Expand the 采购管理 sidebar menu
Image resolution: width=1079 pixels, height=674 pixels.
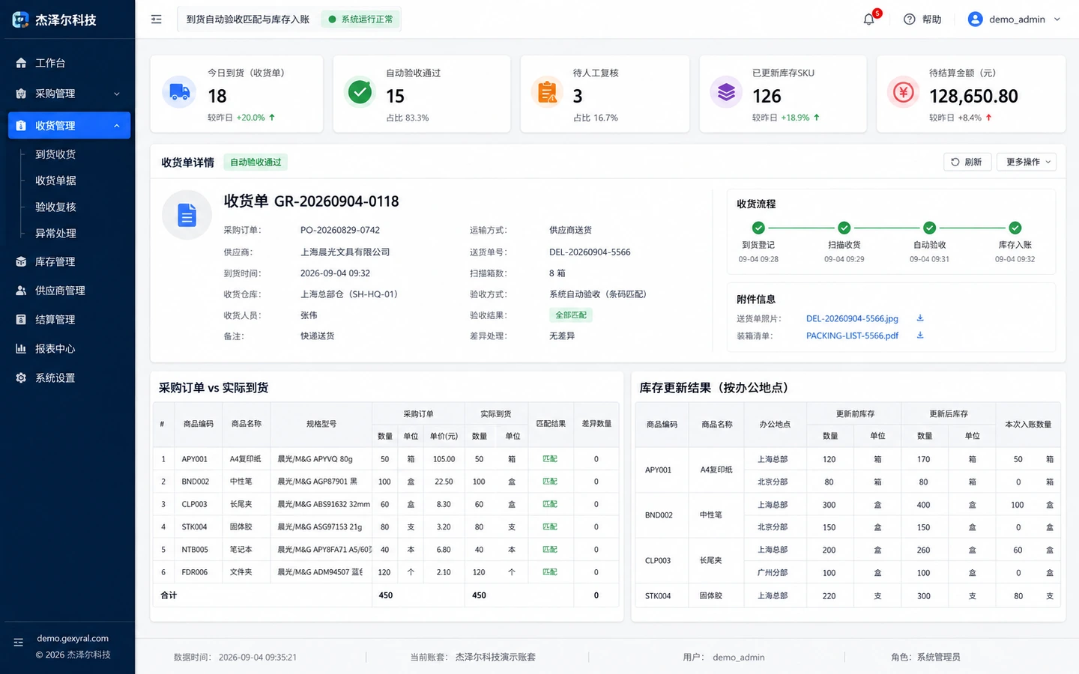click(67, 94)
